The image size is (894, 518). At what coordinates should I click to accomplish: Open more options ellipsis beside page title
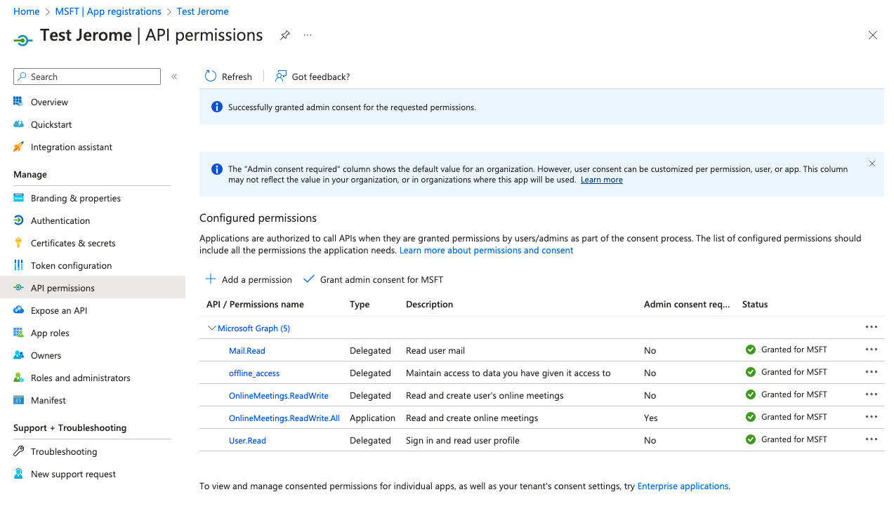pos(308,35)
